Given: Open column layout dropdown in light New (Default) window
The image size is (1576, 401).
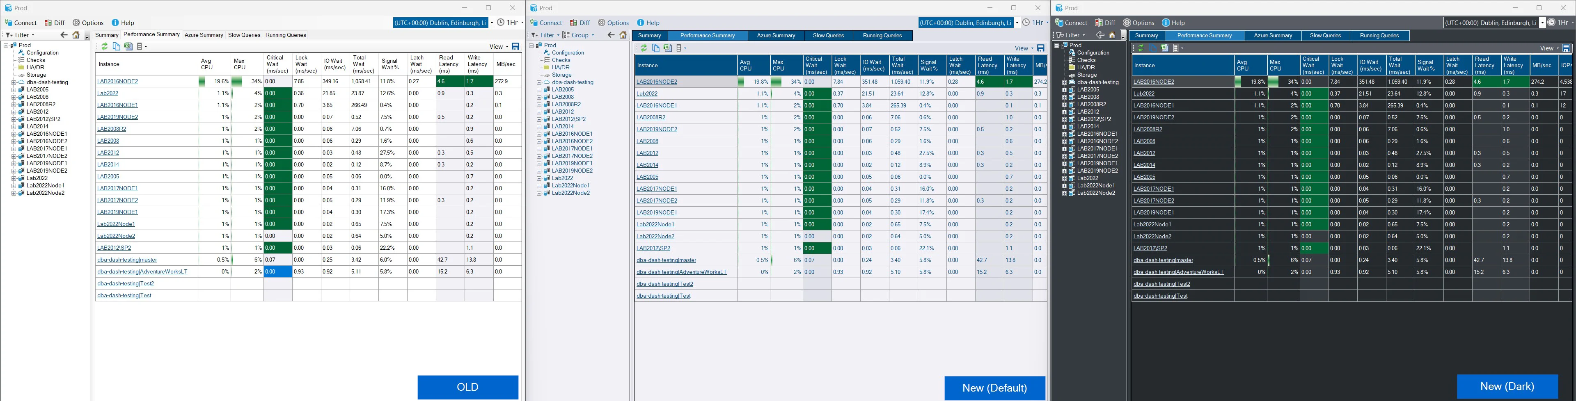Looking at the screenshot, I should pos(681,48).
